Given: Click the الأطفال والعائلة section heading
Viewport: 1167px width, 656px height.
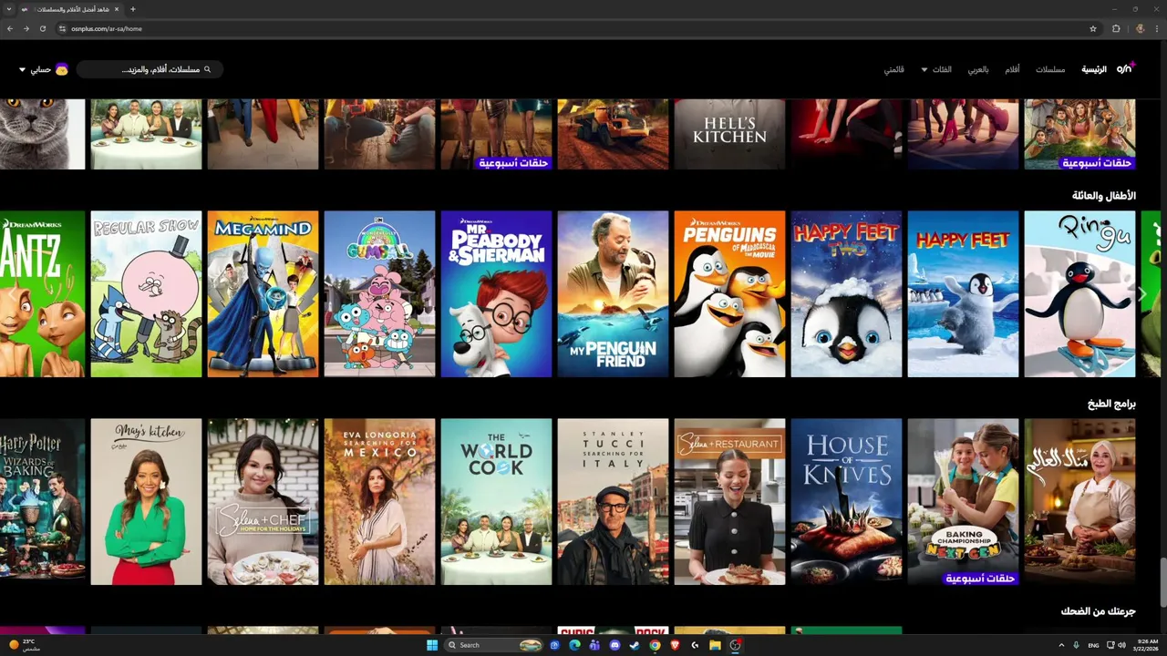Looking at the screenshot, I should tap(1104, 196).
